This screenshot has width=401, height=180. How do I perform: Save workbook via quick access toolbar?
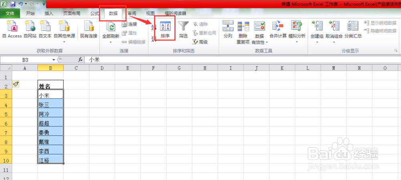pyautogui.click(x=13, y=4)
